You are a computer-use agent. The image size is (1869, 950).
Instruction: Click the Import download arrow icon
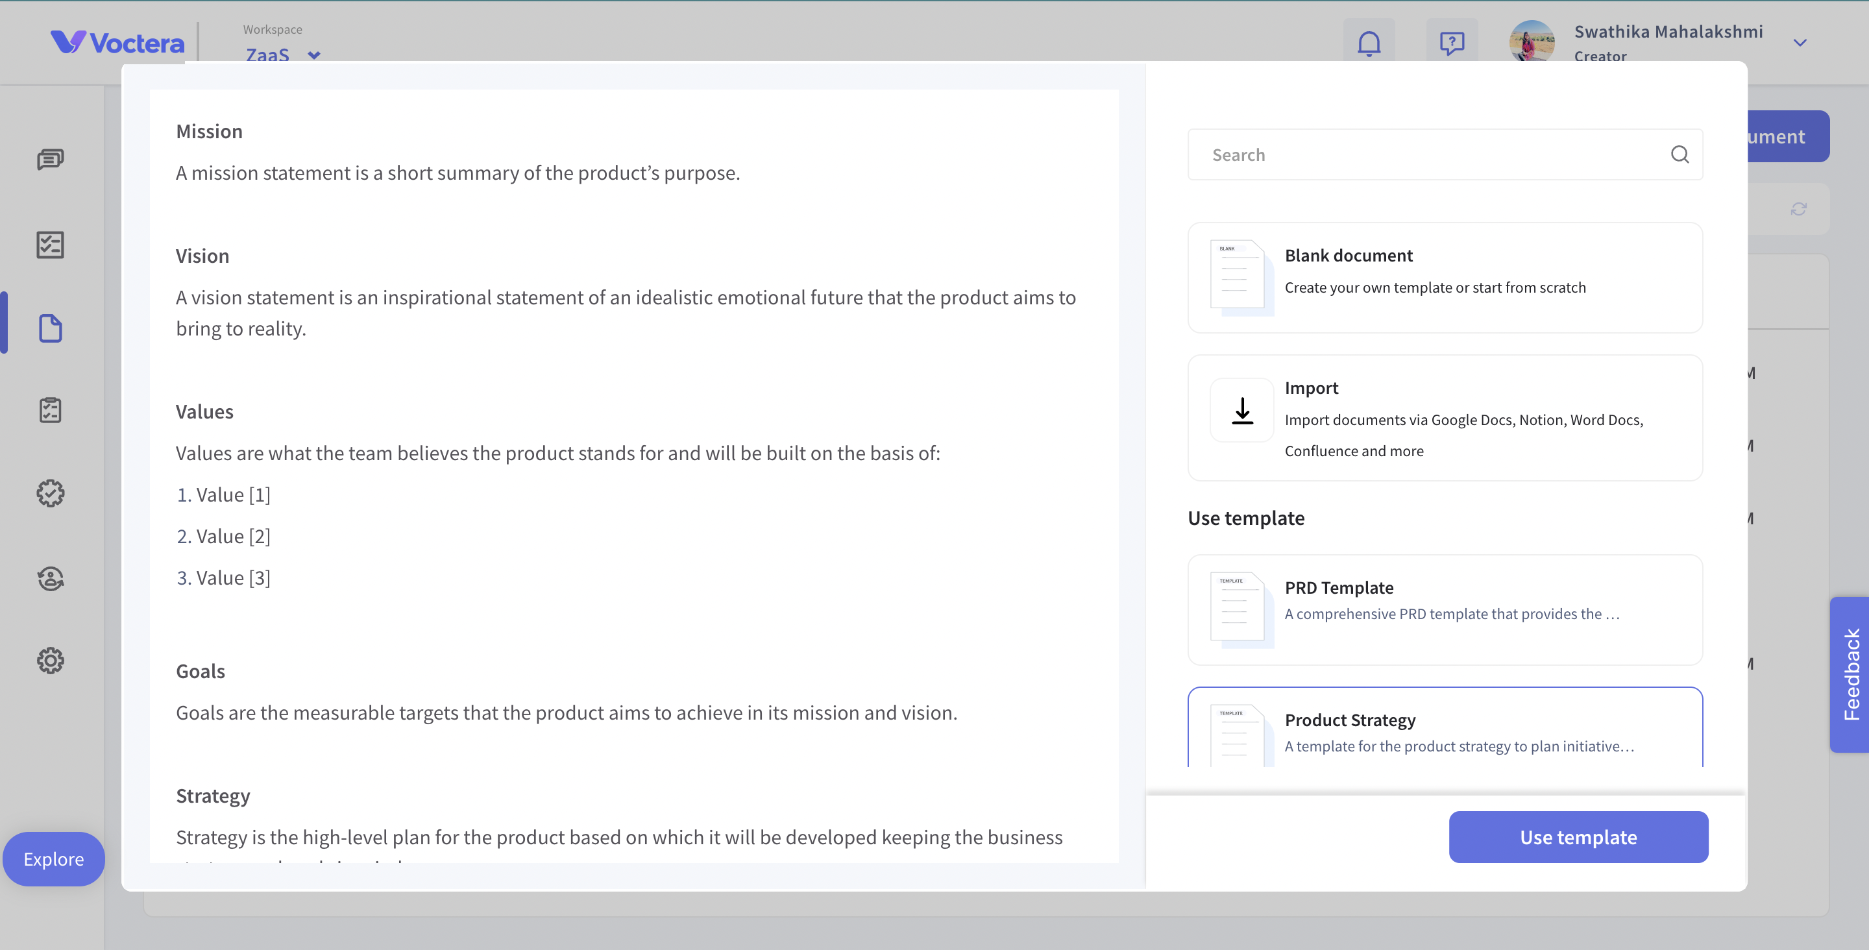pos(1242,410)
